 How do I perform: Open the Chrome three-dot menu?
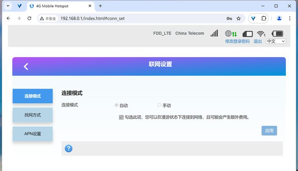point(289,18)
